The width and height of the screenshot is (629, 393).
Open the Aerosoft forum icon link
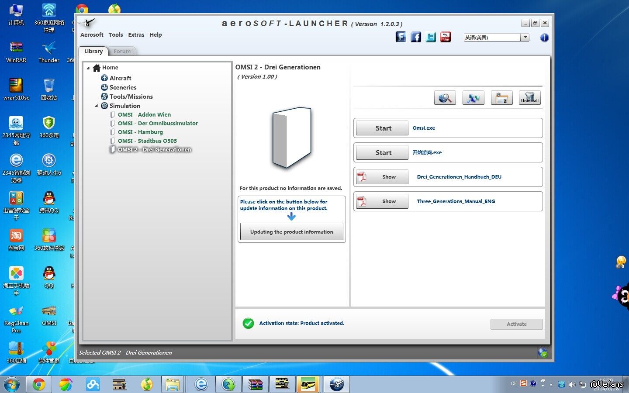(x=401, y=37)
